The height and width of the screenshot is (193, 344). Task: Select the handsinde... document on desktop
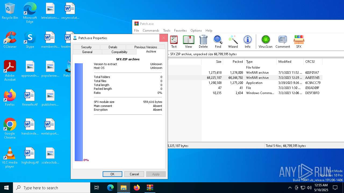(x=30, y=127)
